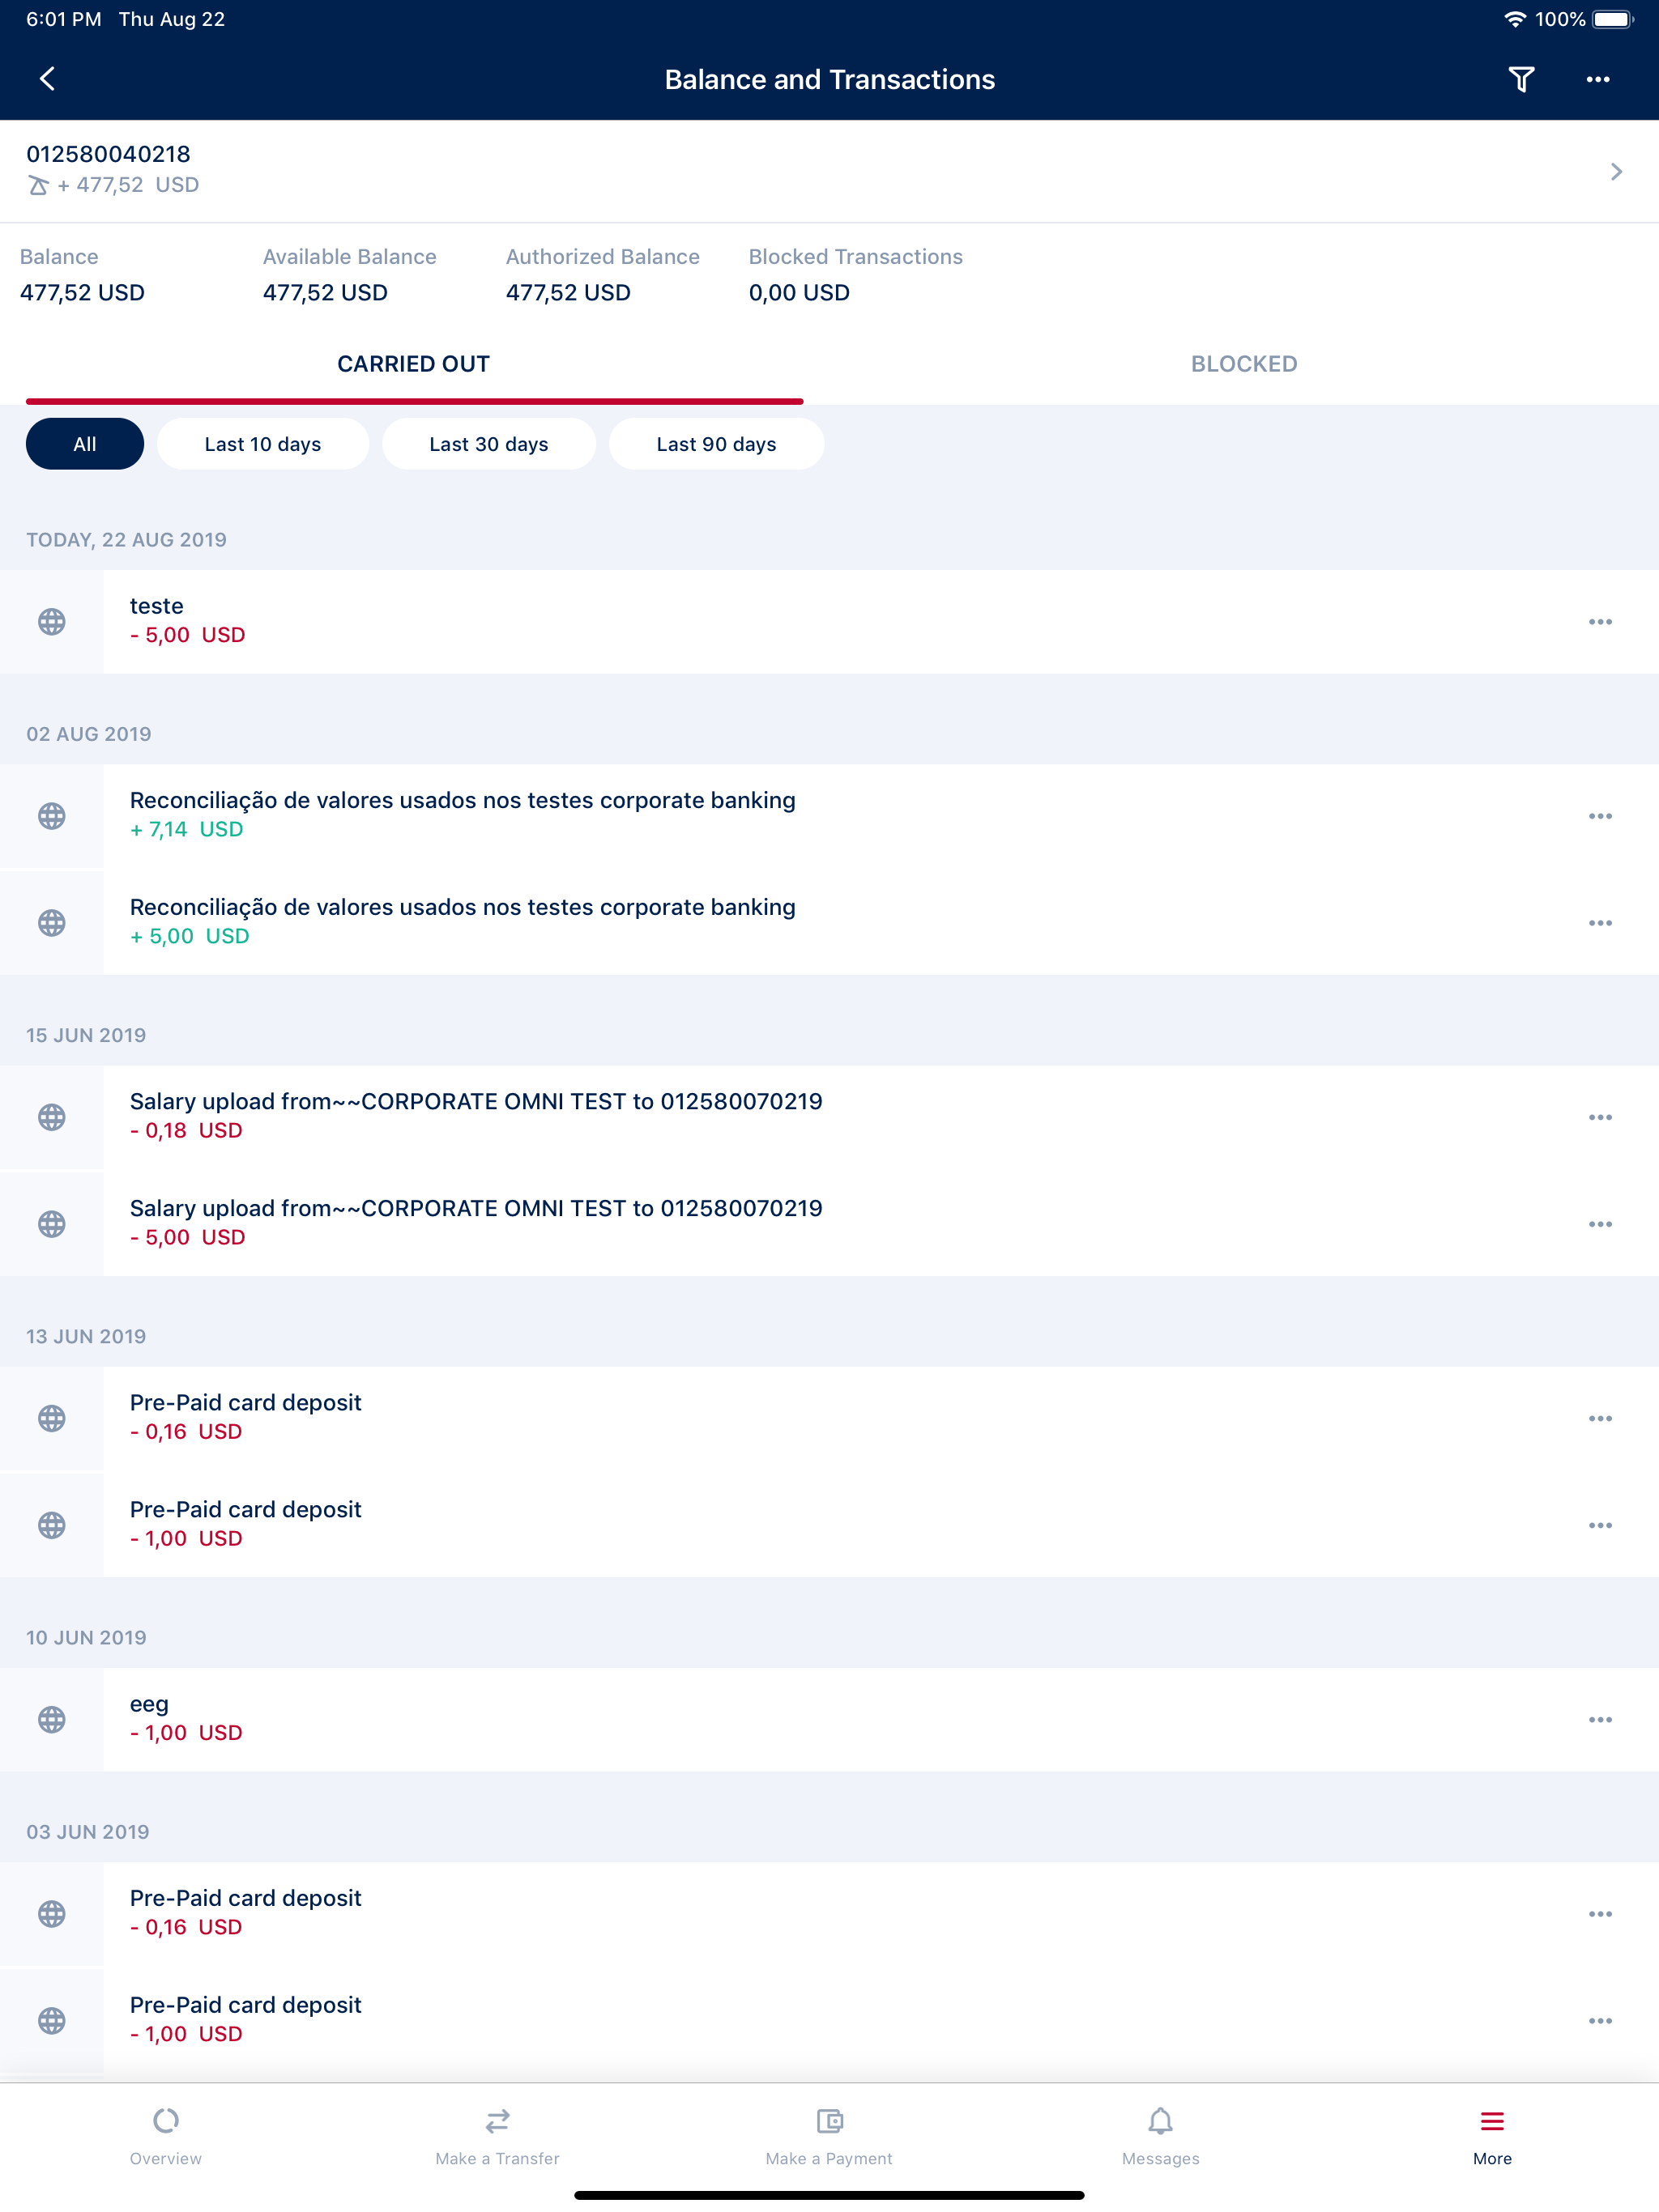Open the transaction filter funnel icon
The image size is (1659, 2212).
1521,79
